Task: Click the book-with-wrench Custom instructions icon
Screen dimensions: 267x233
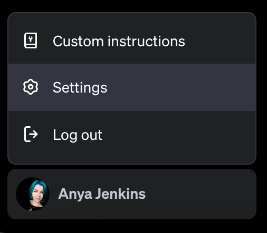Action: [31, 40]
